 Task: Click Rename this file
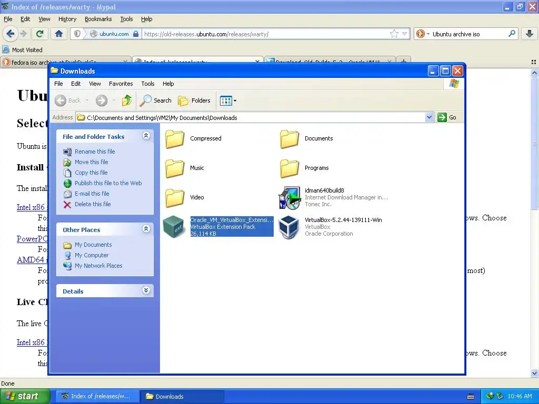click(x=95, y=151)
